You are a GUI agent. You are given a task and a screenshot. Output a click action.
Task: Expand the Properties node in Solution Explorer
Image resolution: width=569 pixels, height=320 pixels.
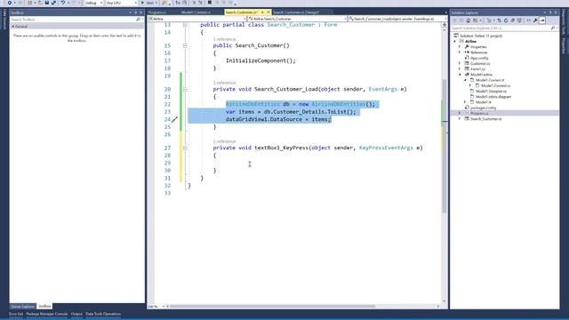point(460,47)
